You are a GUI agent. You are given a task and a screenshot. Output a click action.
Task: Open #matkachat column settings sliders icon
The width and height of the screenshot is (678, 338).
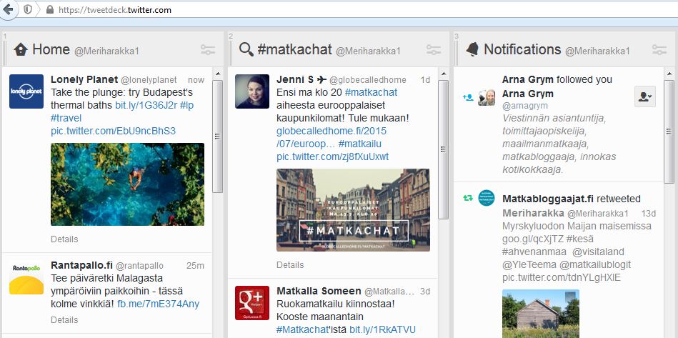[x=434, y=50]
